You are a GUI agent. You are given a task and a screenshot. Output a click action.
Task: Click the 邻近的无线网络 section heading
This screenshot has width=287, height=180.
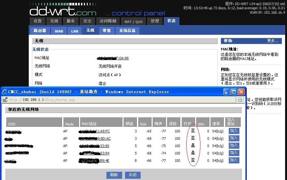pos(23,109)
